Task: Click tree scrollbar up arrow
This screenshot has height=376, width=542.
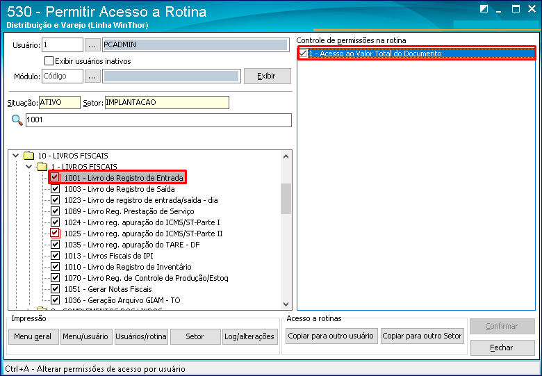Action: tap(286, 156)
